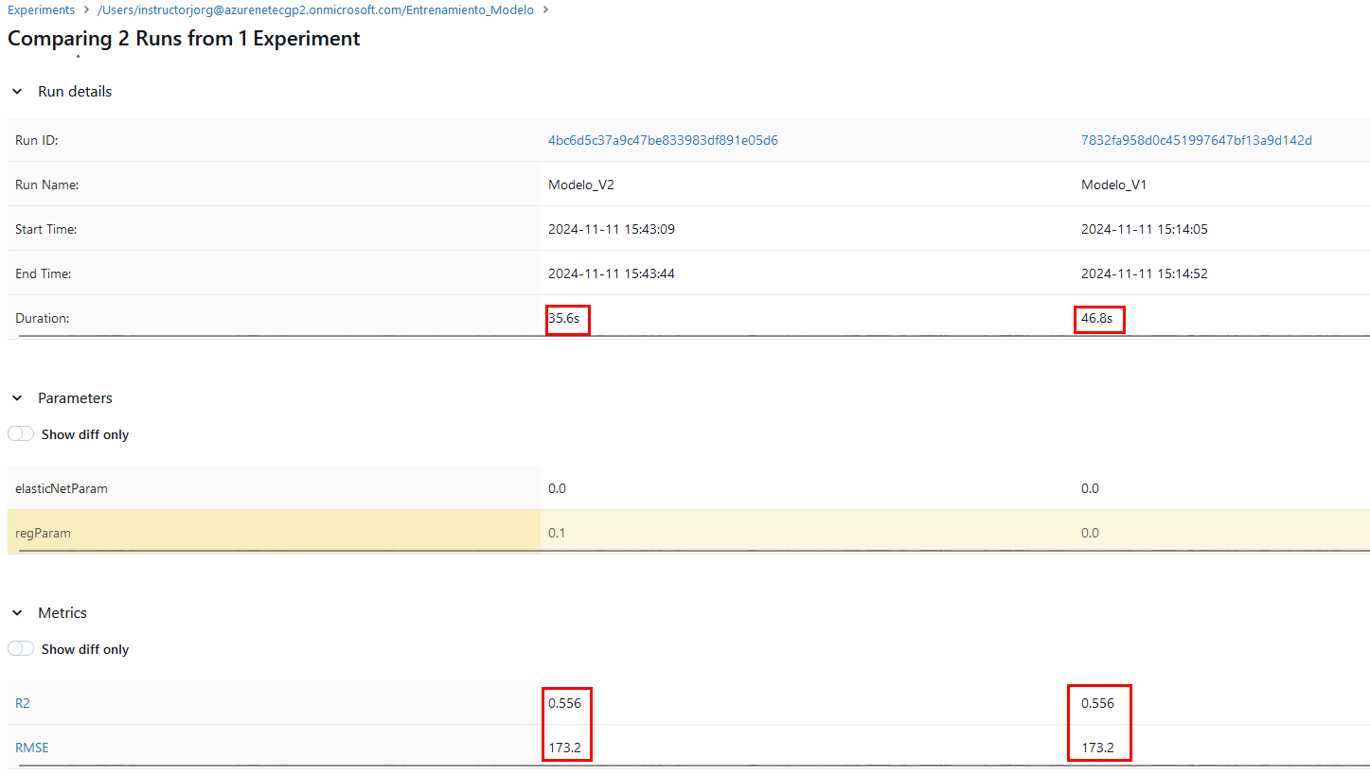Select the elasticNetParam row label
Screen dimensions: 1370x775
tap(62, 488)
